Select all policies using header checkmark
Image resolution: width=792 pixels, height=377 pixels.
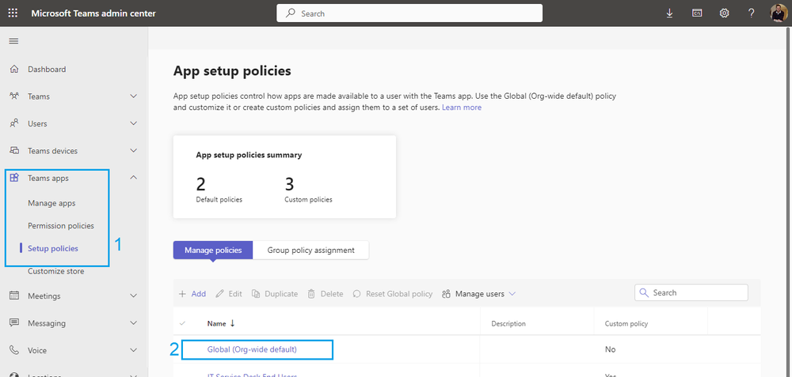click(184, 323)
